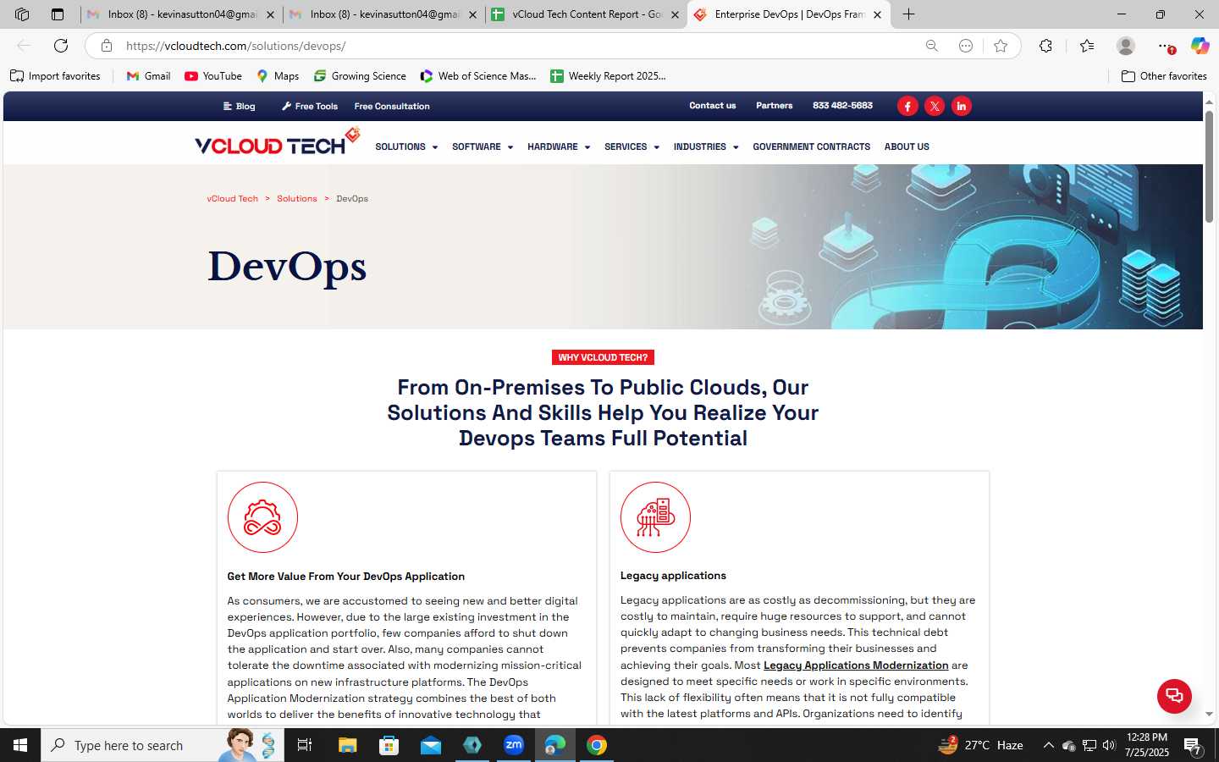The height and width of the screenshot is (762, 1219).
Task: Open browser workspaces icon
Action: pos(22,14)
